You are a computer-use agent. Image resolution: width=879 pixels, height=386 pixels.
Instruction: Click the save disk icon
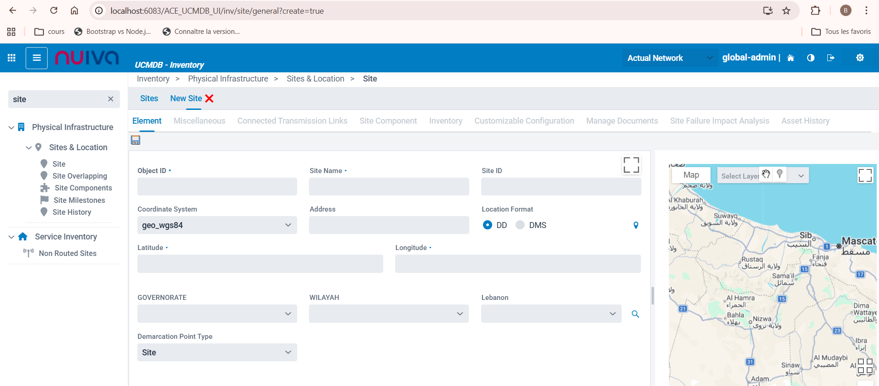click(x=136, y=140)
